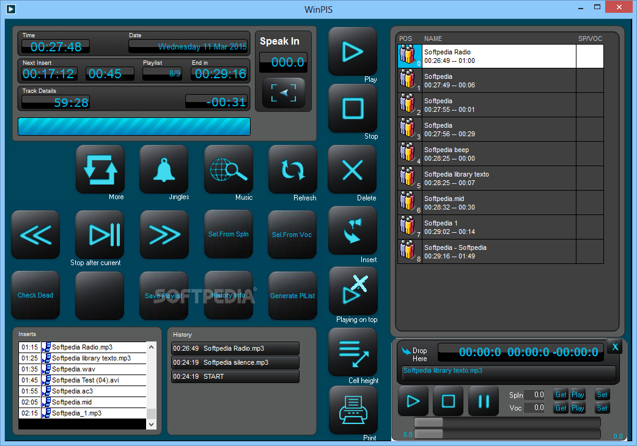Skip back with the rewind double-arrow button
Image resolution: width=637 pixels, height=446 pixels.
[x=35, y=235]
